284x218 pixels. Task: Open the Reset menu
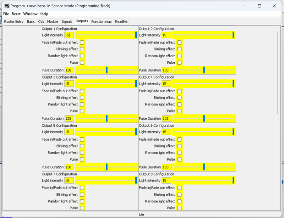(16, 14)
